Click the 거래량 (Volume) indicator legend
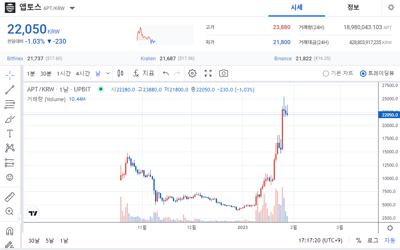 (x=46, y=99)
